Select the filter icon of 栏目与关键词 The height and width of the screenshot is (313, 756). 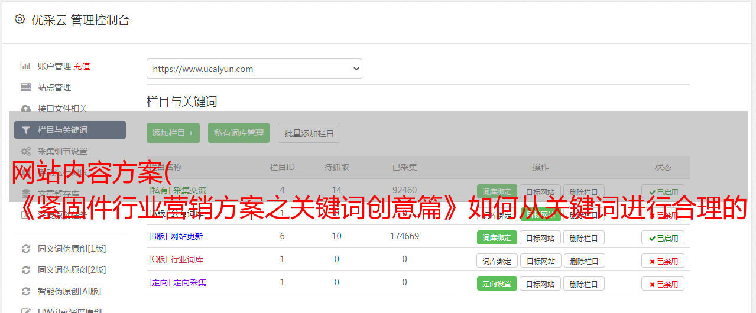26,130
